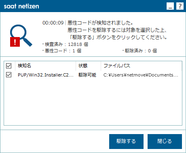Click the red exclamation alert badge

[15, 42]
